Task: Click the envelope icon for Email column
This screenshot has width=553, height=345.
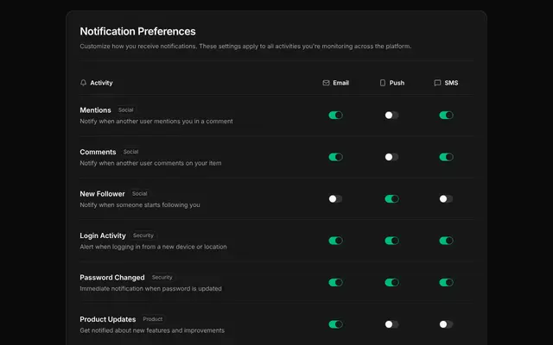Action: [326, 83]
